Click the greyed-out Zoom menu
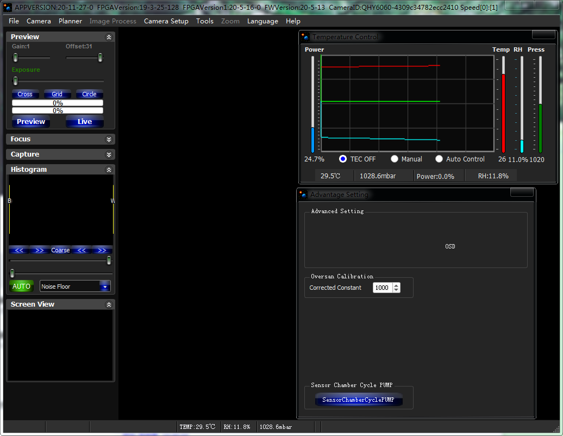This screenshot has height=436, width=563. click(230, 21)
